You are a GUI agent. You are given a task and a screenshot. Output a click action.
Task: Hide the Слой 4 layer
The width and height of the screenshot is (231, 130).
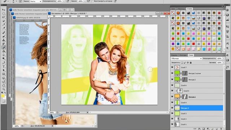click(172, 103)
